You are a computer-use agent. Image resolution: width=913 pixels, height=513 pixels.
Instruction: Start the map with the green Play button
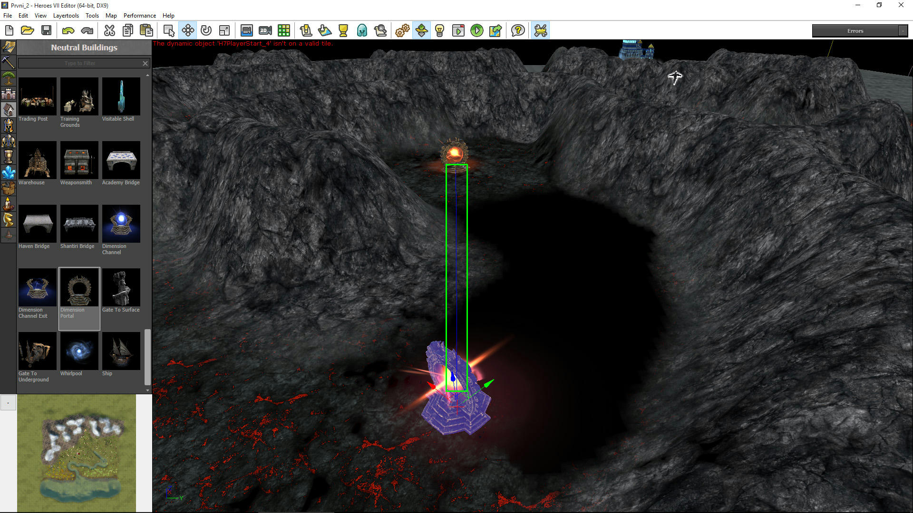(x=477, y=31)
